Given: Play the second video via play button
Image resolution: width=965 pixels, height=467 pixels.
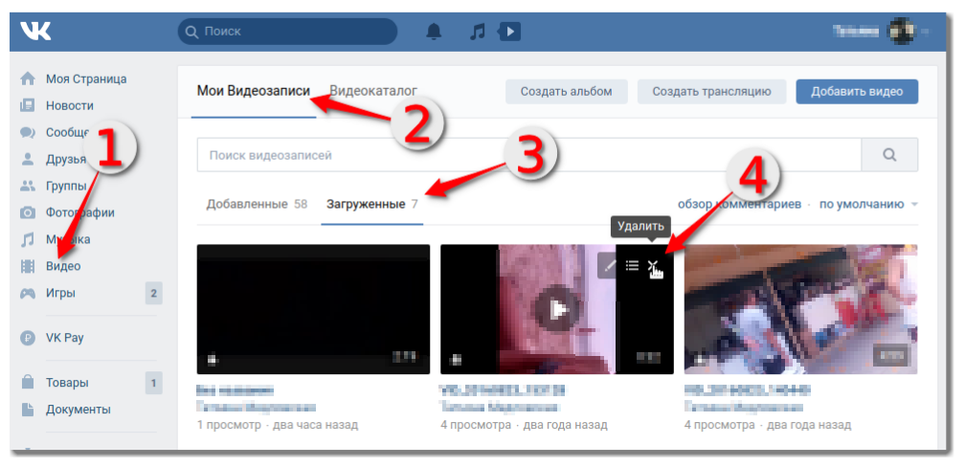Looking at the screenshot, I should point(557,309).
